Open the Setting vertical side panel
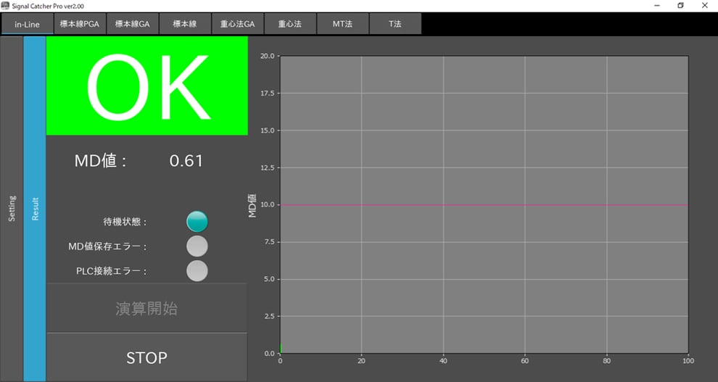The width and height of the screenshot is (718, 382). [12, 209]
